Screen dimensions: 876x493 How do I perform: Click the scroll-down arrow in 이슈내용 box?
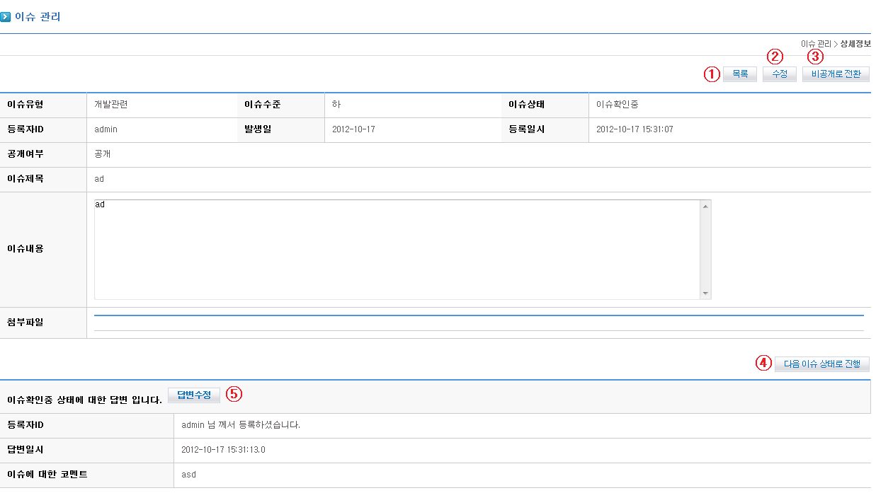pyautogui.click(x=705, y=293)
